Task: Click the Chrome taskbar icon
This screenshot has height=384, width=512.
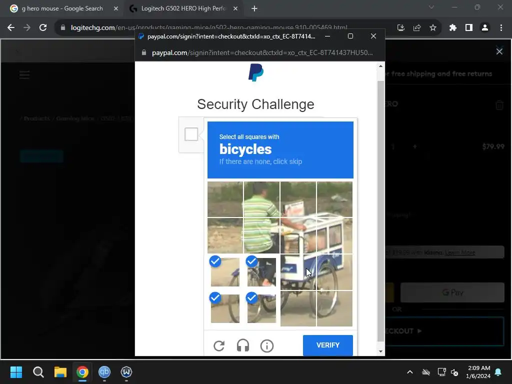Action: pos(82,372)
